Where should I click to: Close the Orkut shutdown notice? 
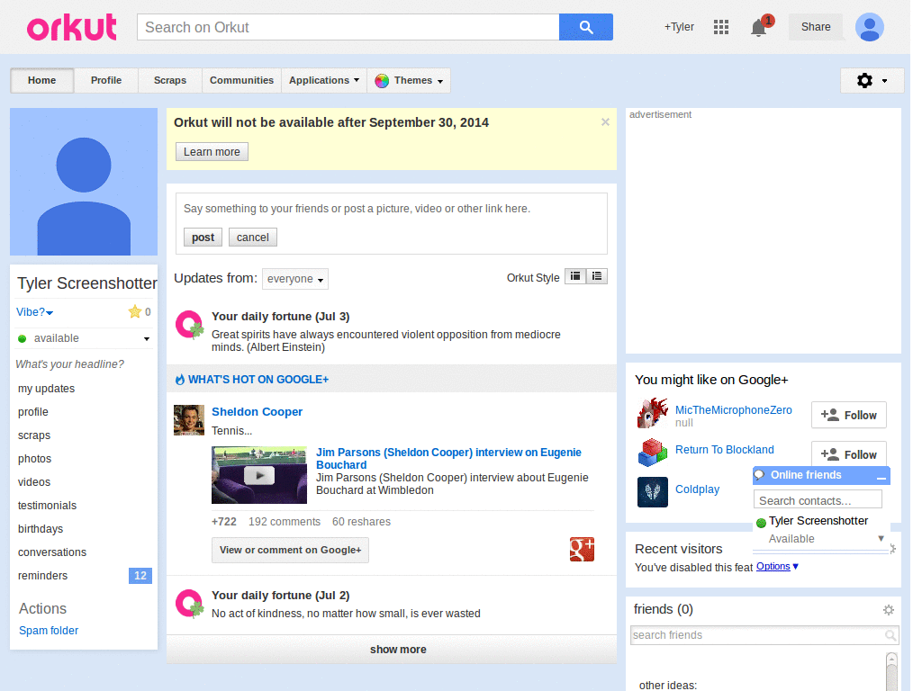[605, 122]
